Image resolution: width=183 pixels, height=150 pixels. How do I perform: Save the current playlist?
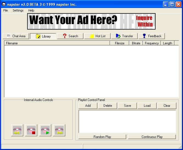[x=127, y=106]
